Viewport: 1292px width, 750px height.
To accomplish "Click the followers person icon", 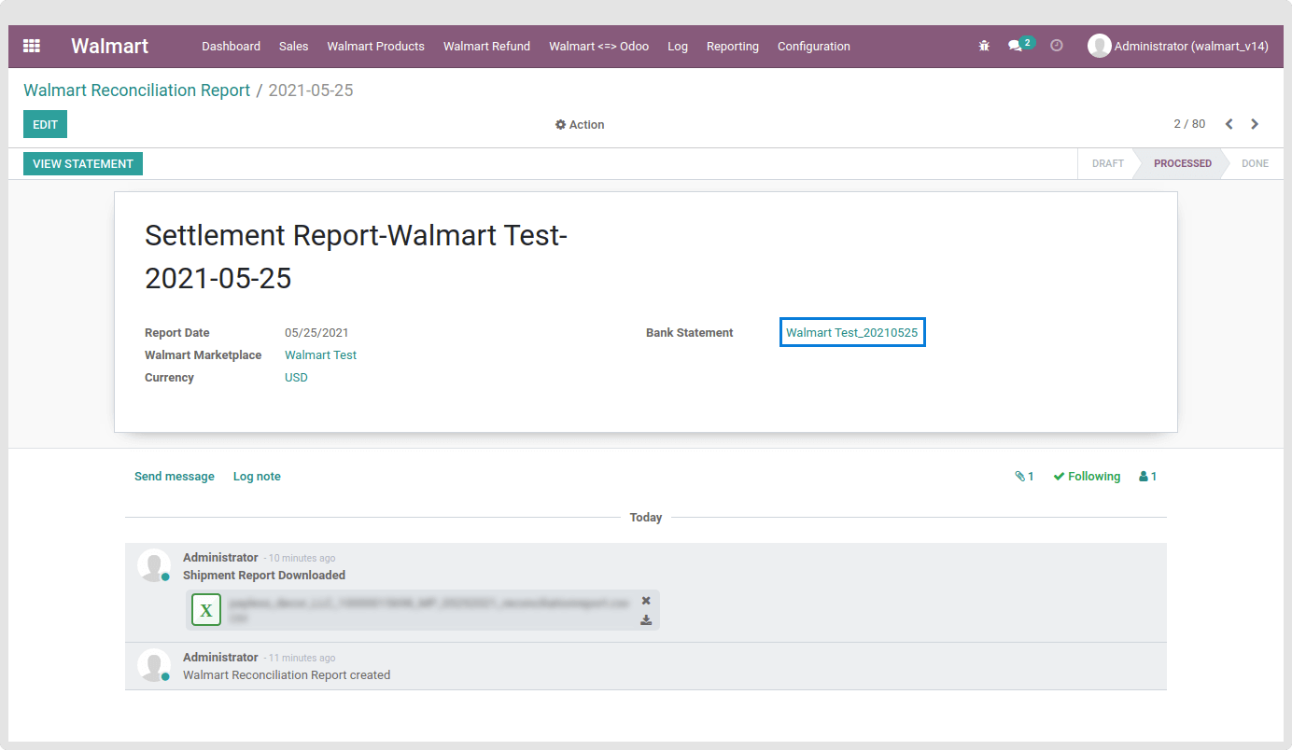I will [x=1144, y=477].
